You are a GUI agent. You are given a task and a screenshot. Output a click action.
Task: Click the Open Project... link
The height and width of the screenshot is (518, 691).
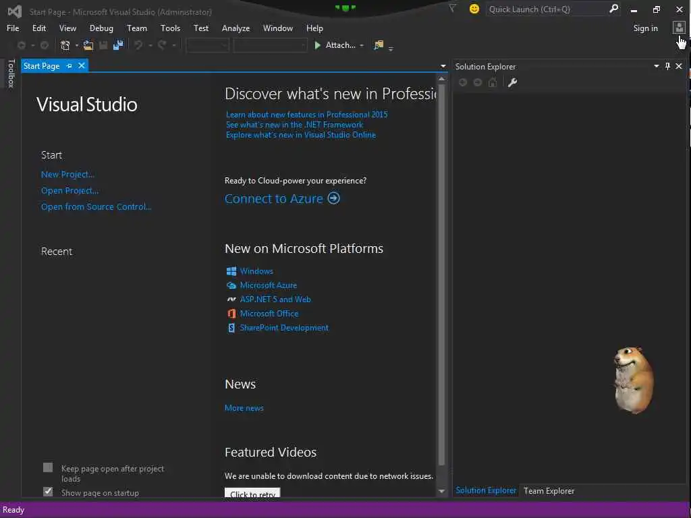(x=70, y=190)
